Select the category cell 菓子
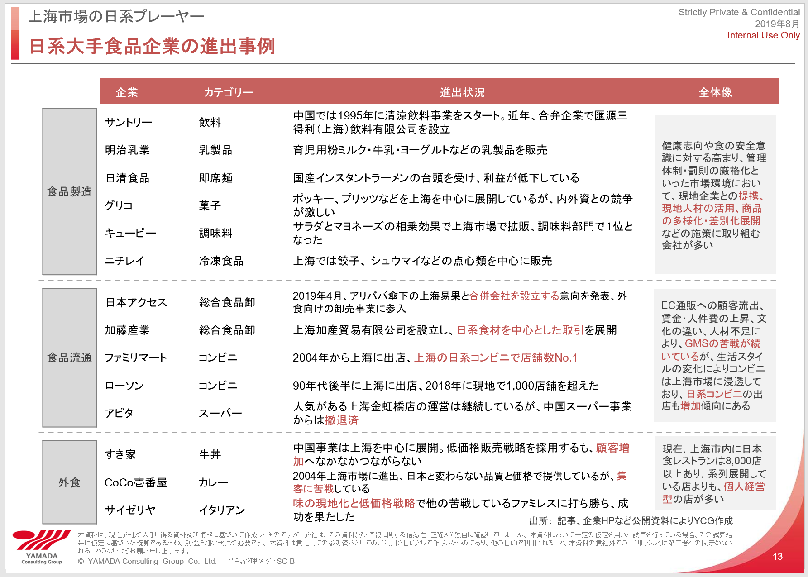This screenshot has width=808, height=577. (x=210, y=205)
